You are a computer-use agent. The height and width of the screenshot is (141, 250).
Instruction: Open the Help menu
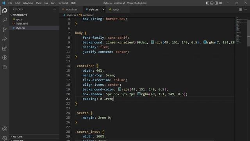(x=73, y=3)
